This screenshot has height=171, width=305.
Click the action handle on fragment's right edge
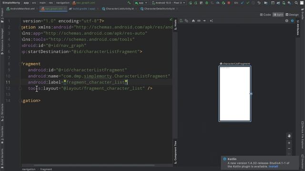pyautogui.click(x=251, y=94)
